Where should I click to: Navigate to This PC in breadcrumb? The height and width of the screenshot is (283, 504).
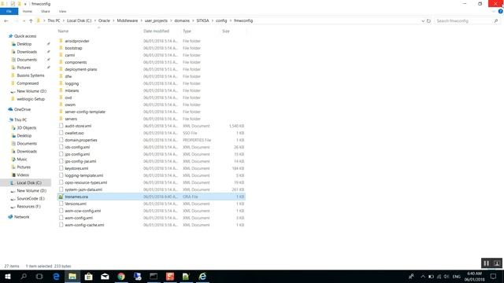tap(54, 20)
